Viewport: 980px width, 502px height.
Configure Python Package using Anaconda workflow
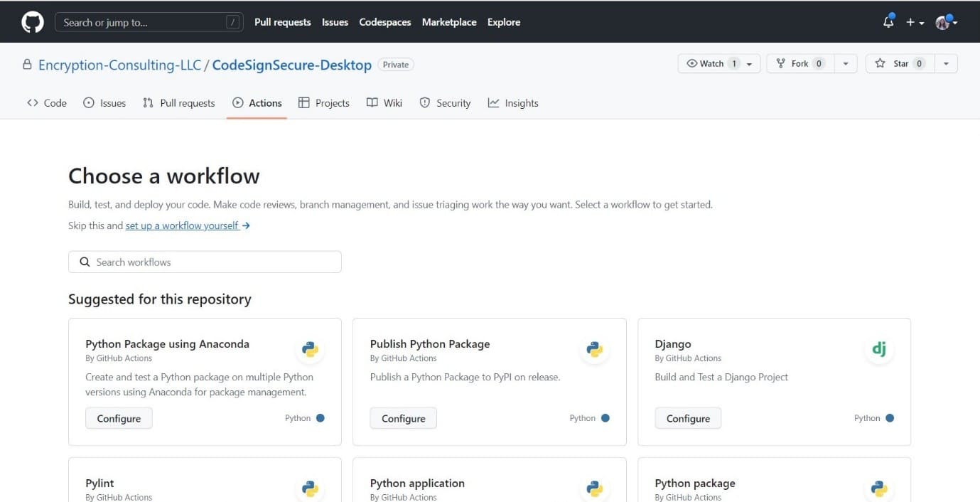point(119,418)
